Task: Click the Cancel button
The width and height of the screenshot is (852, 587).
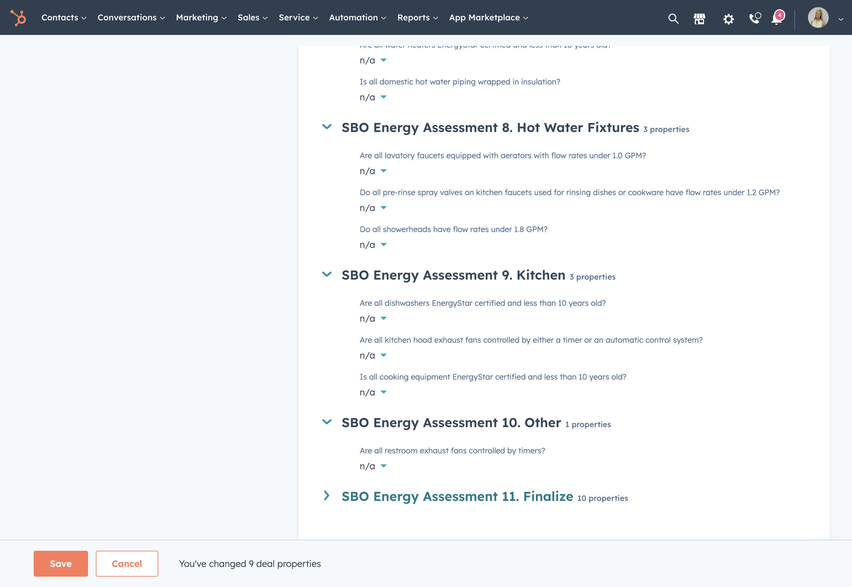Action: coord(127,563)
